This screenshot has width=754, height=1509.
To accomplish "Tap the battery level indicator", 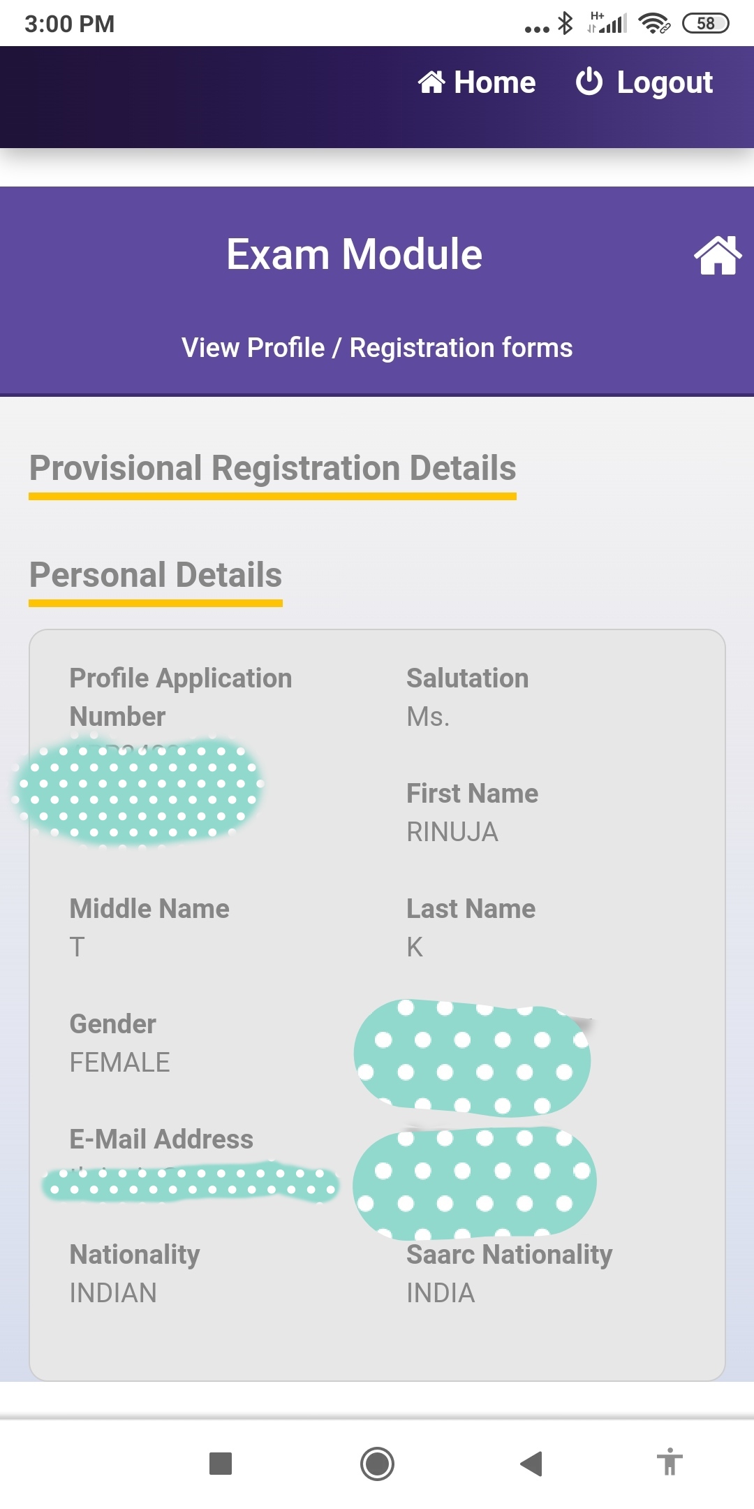I will 705,24.
